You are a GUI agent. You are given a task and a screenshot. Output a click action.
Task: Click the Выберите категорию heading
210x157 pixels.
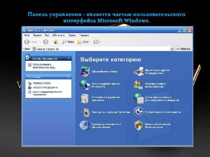111,59
